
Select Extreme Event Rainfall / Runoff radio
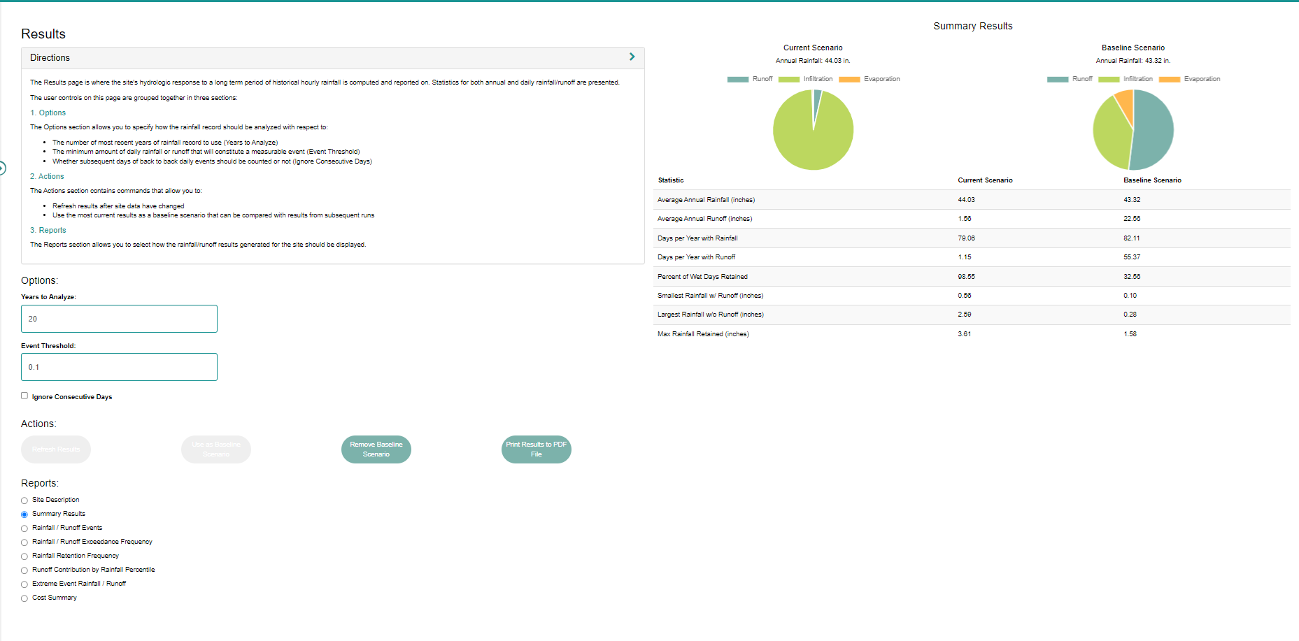coord(24,584)
